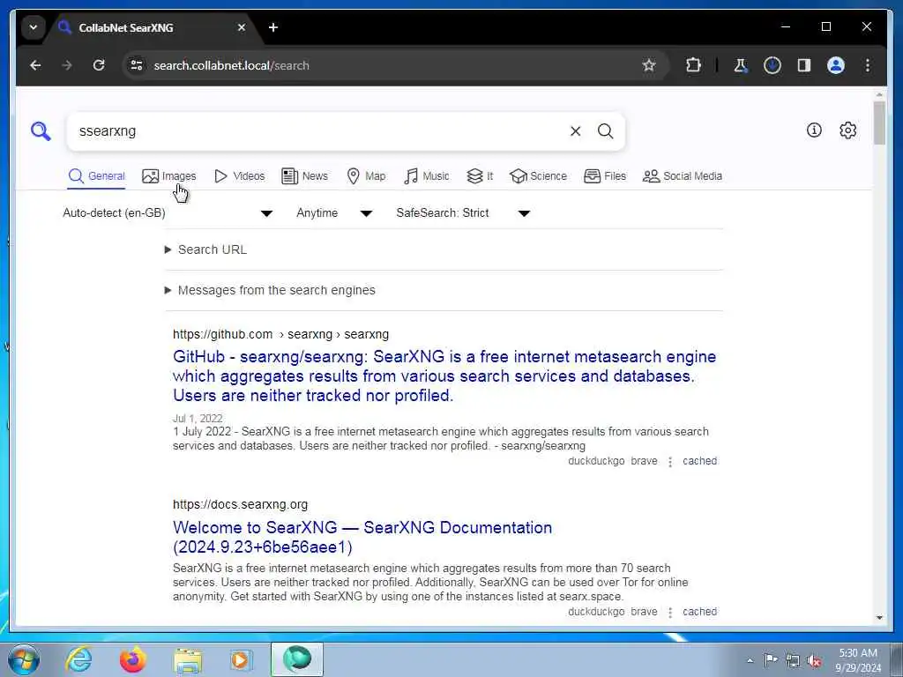Viewport: 903px width, 677px height.
Task: Open the browser extensions puzzle icon
Action: (693, 65)
